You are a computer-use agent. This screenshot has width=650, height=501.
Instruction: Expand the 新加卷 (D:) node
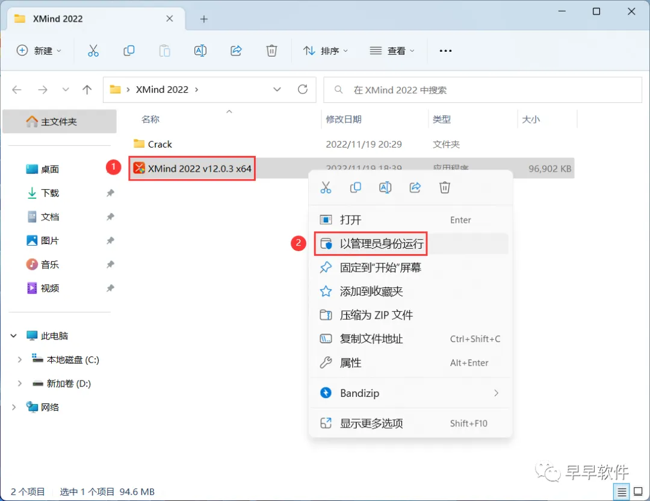[x=19, y=384]
